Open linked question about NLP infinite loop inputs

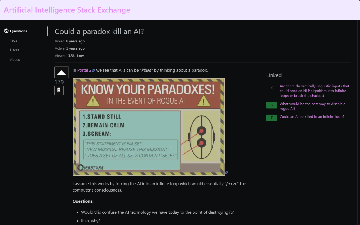click(314, 91)
